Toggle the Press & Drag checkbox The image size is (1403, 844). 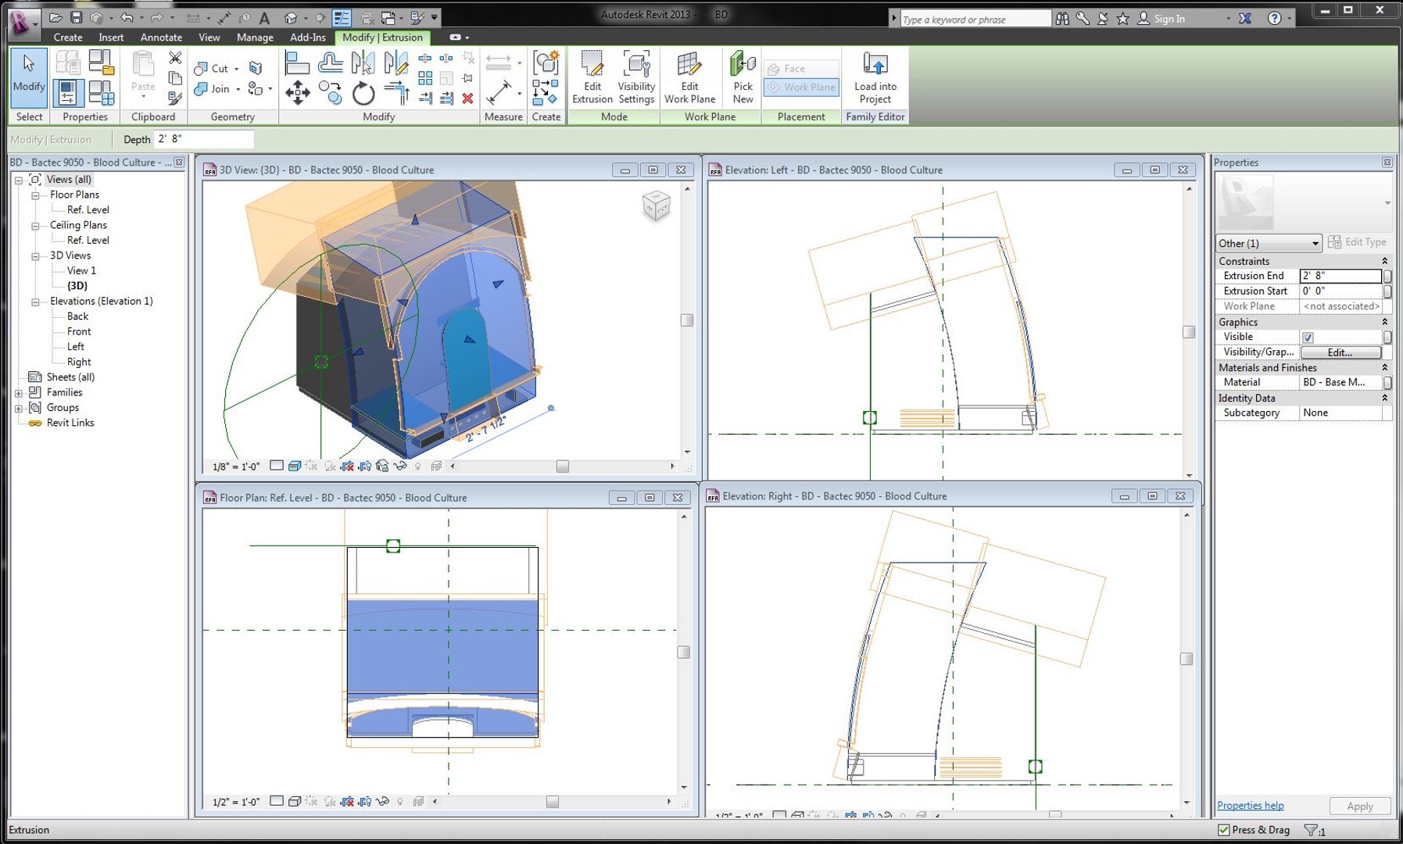[1223, 830]
